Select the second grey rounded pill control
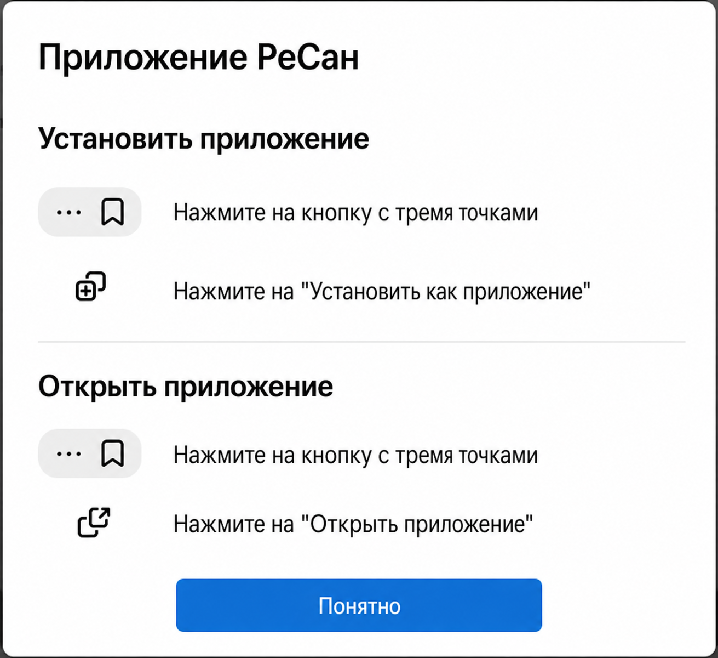 [89, 454]
